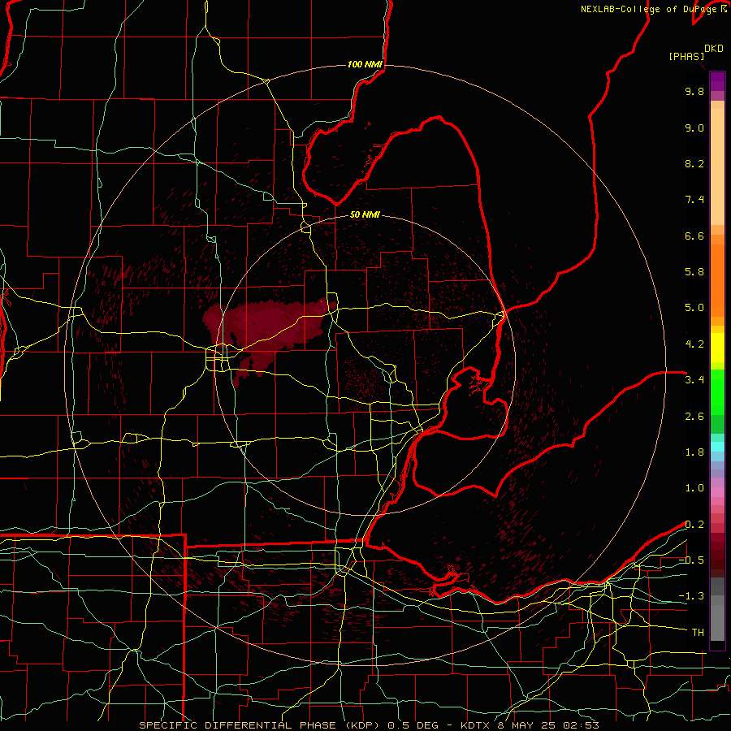This screenshot has width=731, height=731.
Task: Select the 5.8 scale value
Action: click(x=694, y=272)
